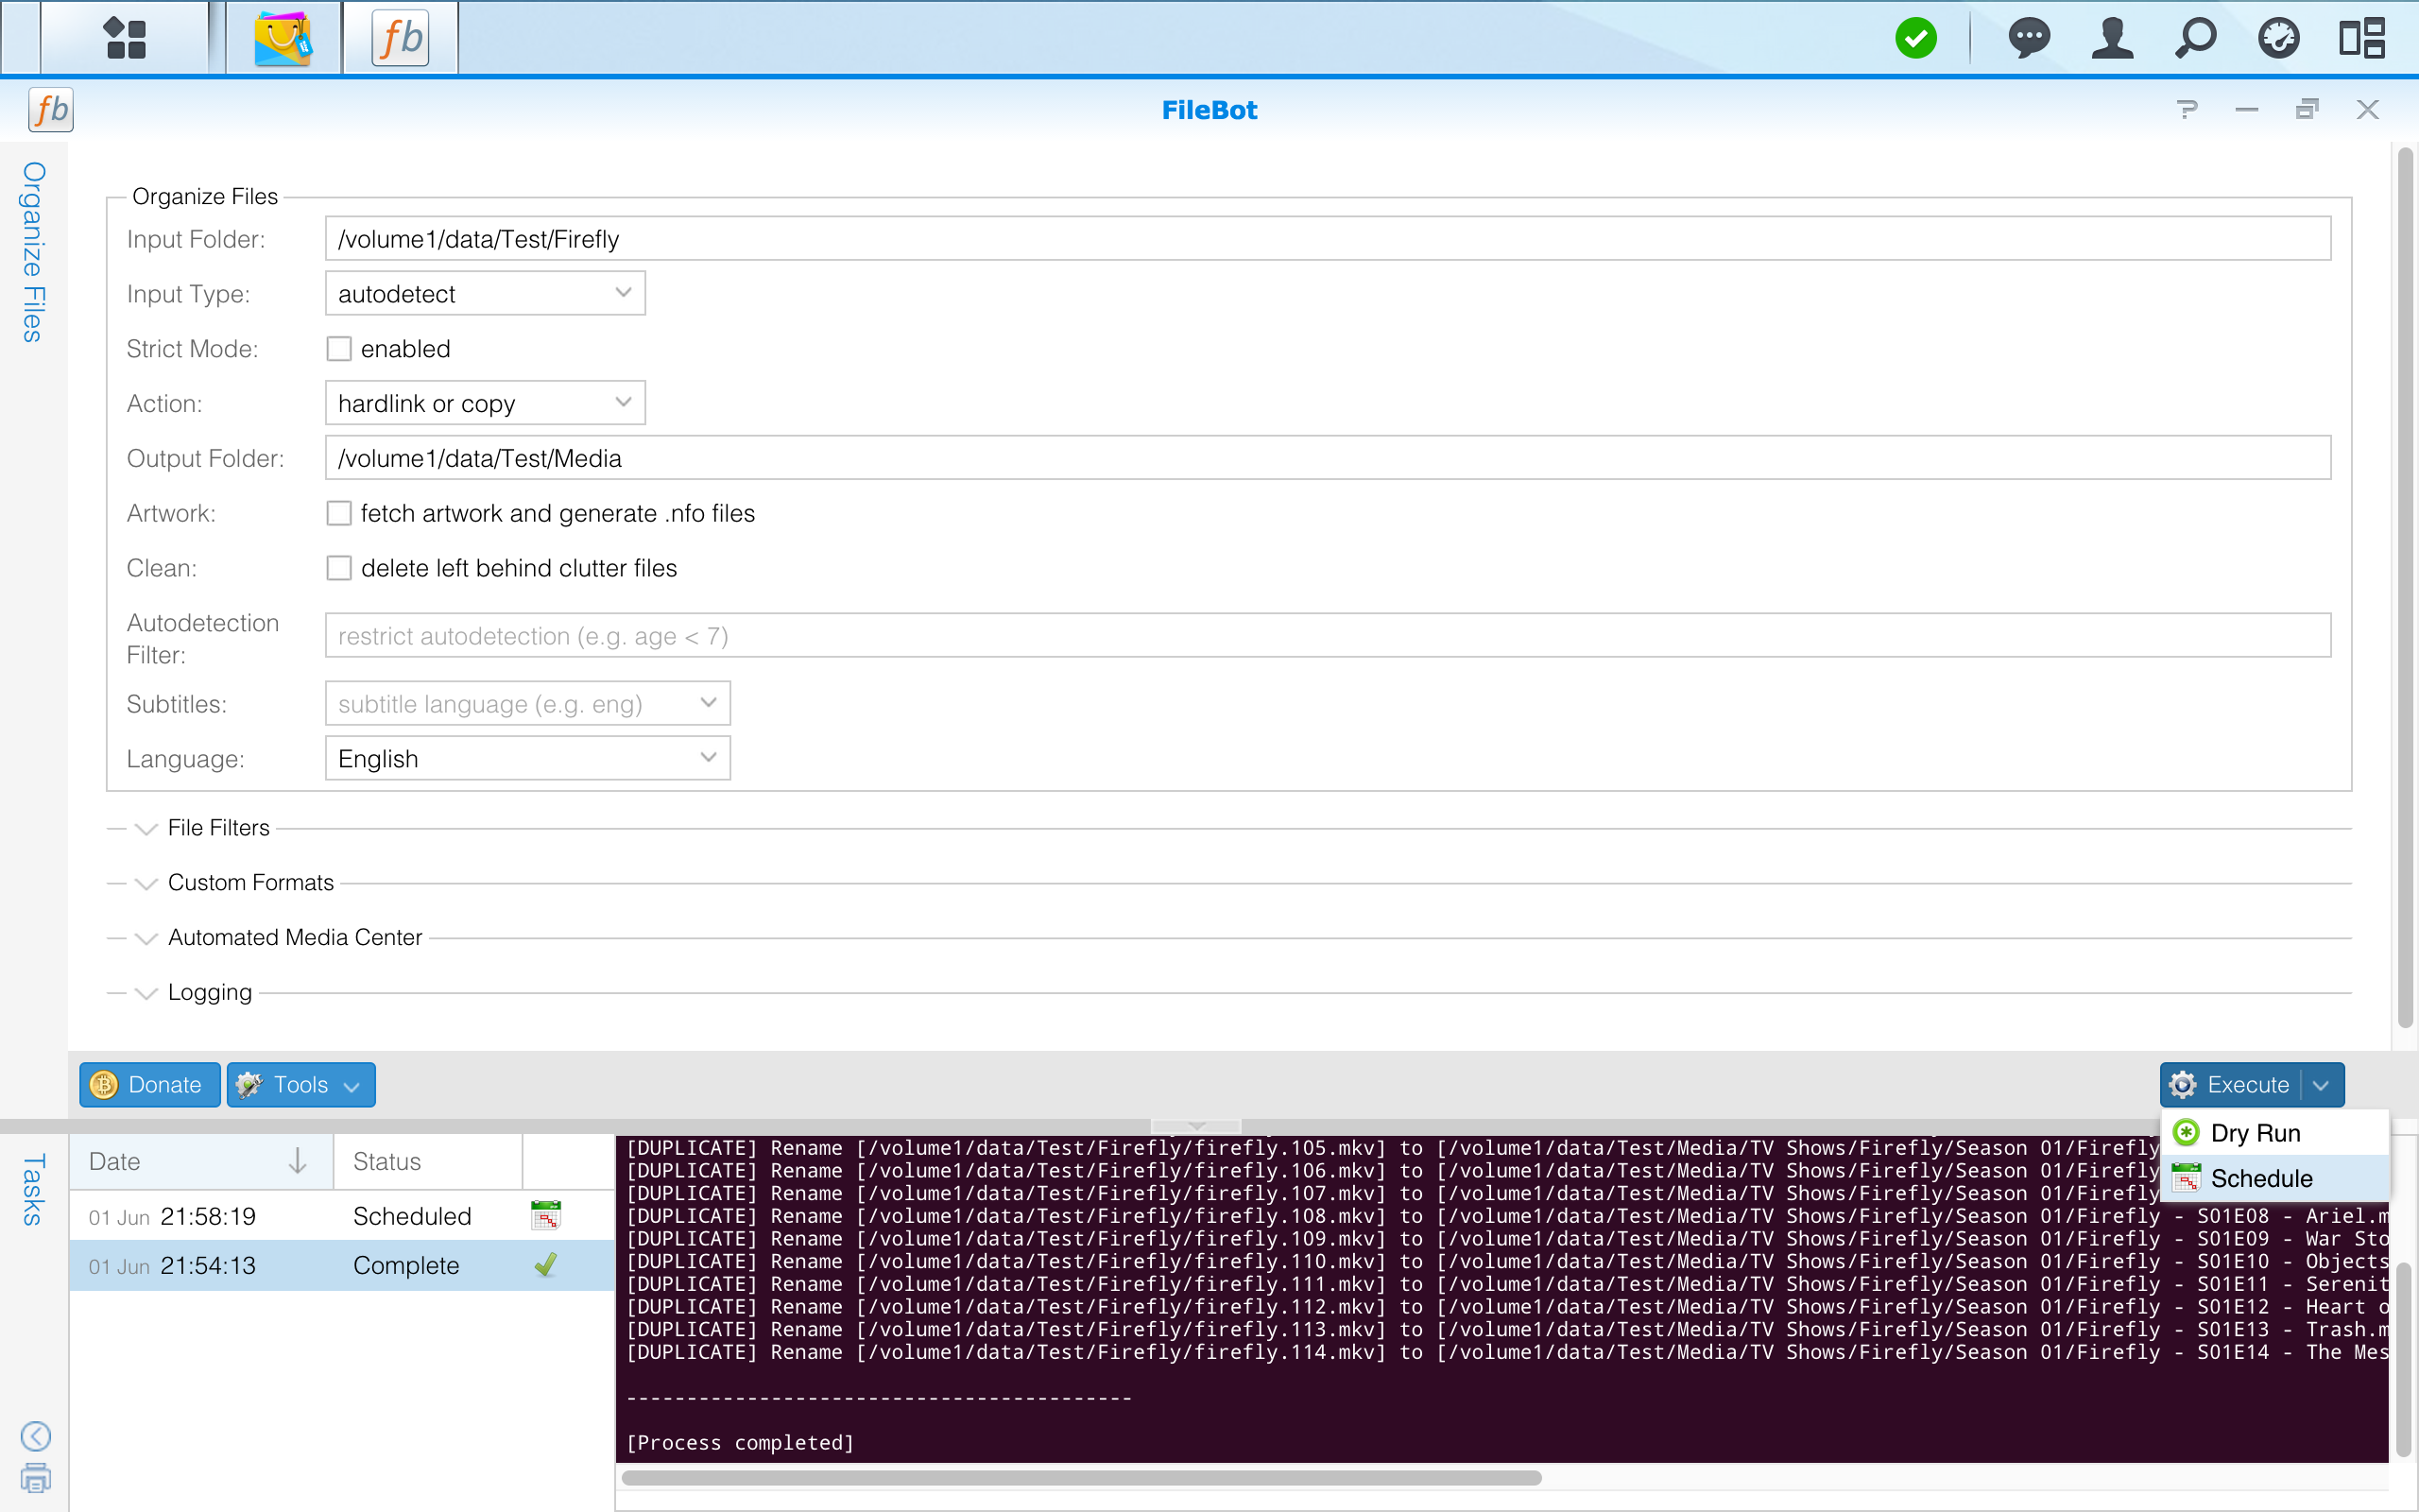Viewport: 2419px width, 1512px height.
Task: Open the Synology main menu icon
Action: 125,38
